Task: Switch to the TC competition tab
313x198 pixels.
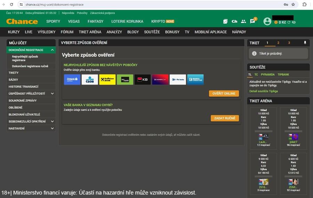Action: tap(256, 74)
